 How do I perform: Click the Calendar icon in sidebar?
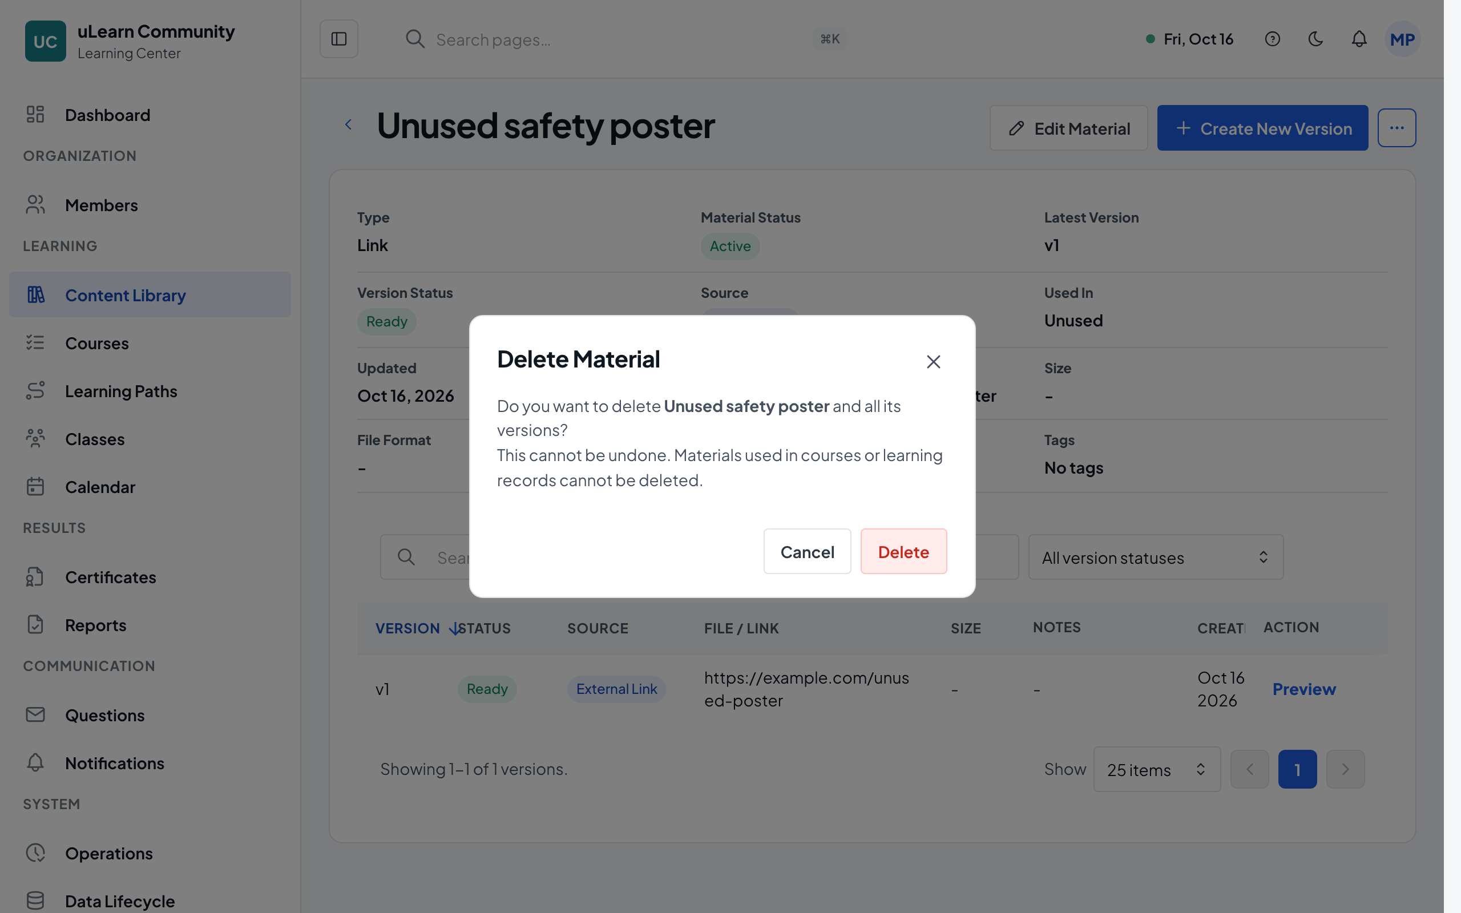pos(35,487)
